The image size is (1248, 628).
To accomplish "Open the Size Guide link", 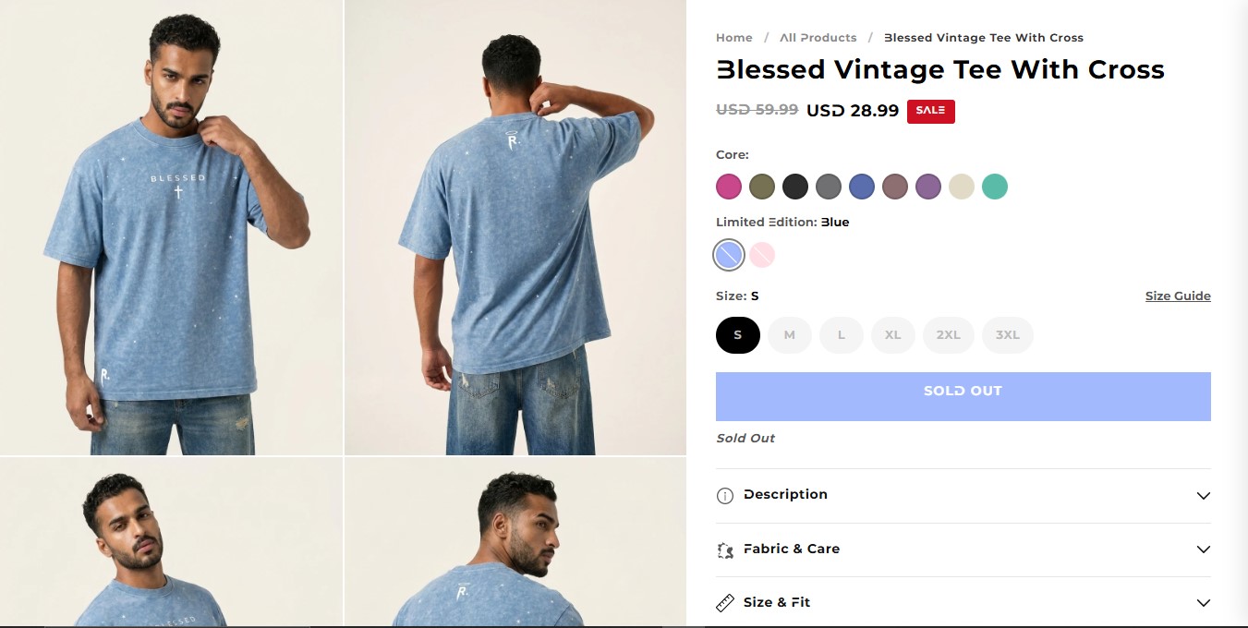I will (x=1178, y=296).
